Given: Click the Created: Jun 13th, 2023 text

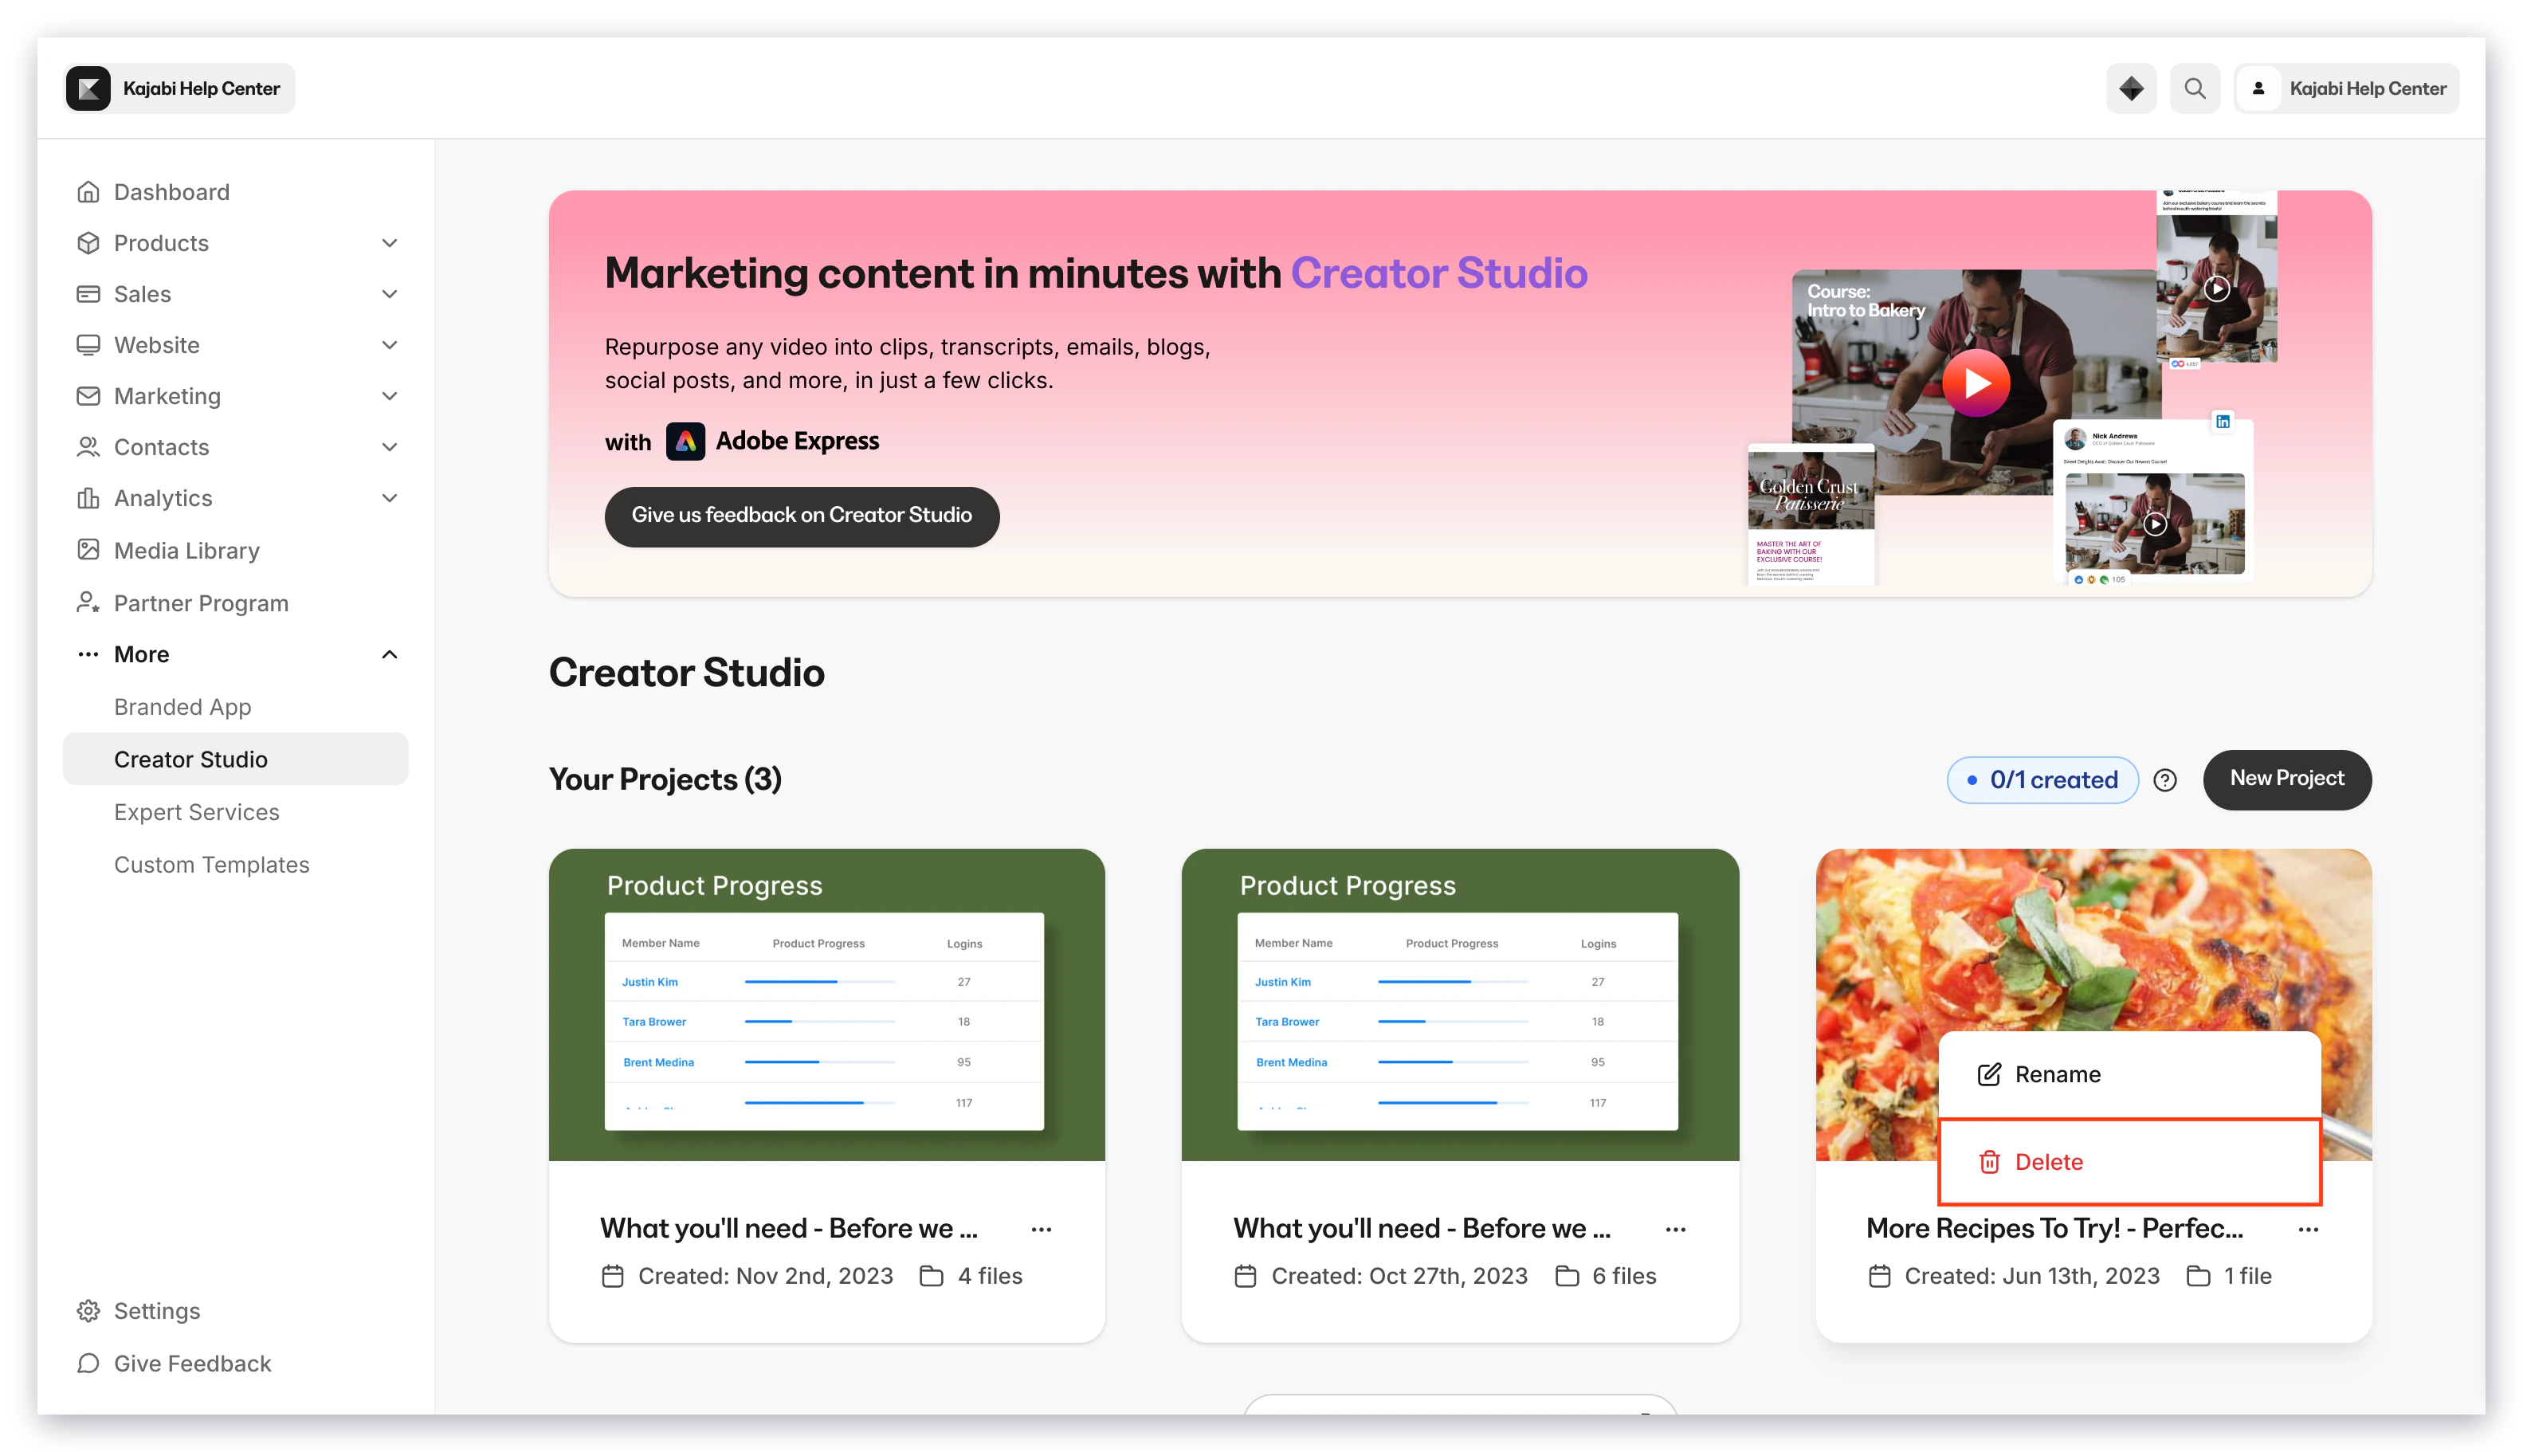Looking at the screenshot, I should coord(2031,1276).
